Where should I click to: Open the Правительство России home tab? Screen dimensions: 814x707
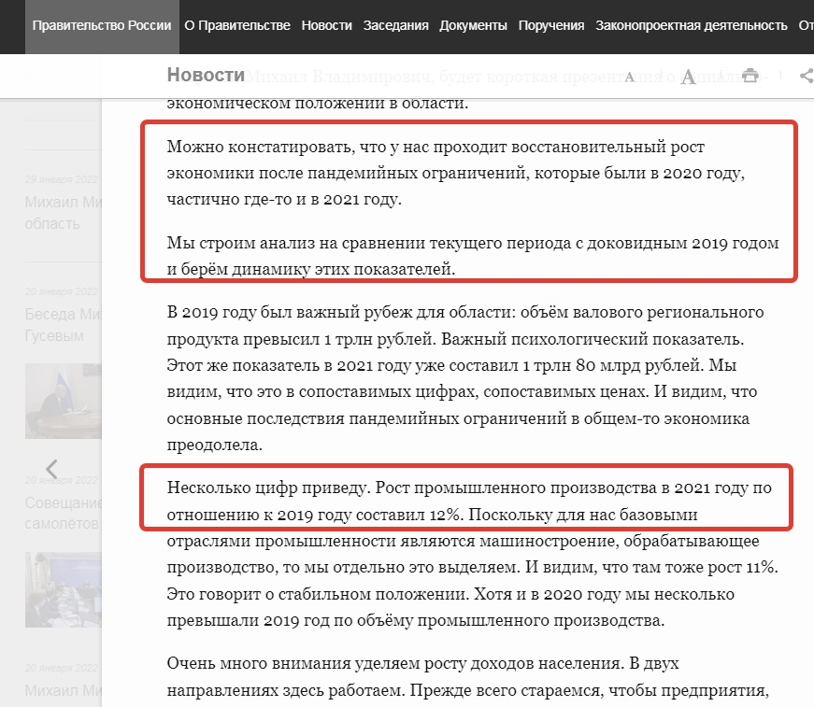click(102, 26)
